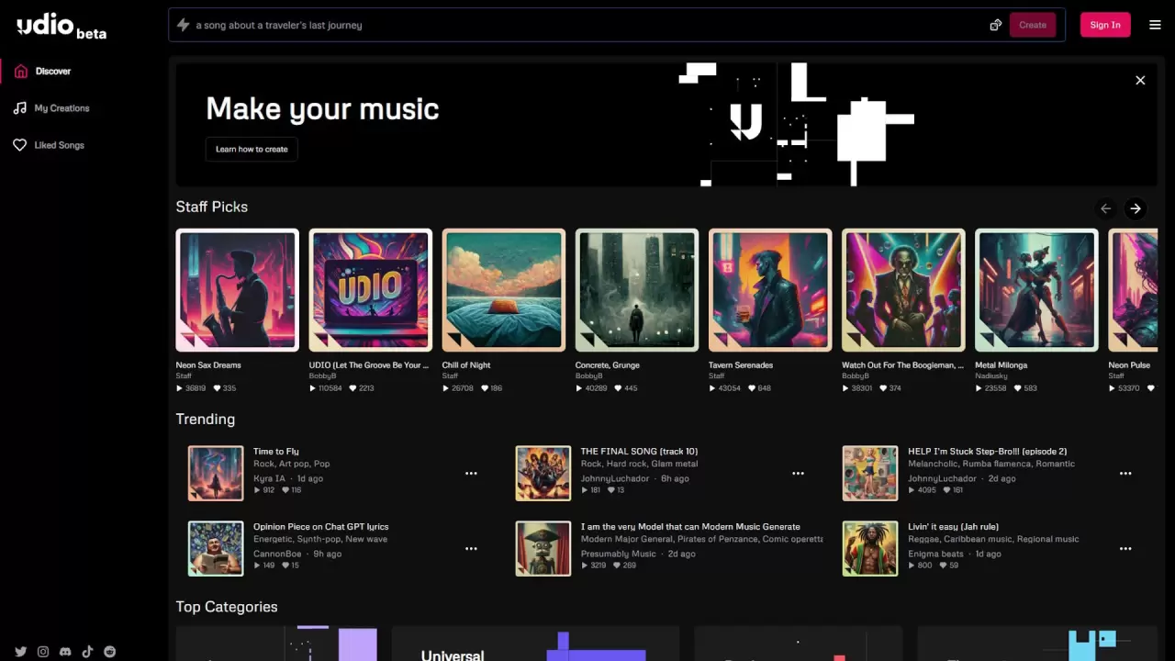Open the hamburger menu at top right
Image resolution: width=1175 pixels, height=661 pixels.
pos(1155,25)
